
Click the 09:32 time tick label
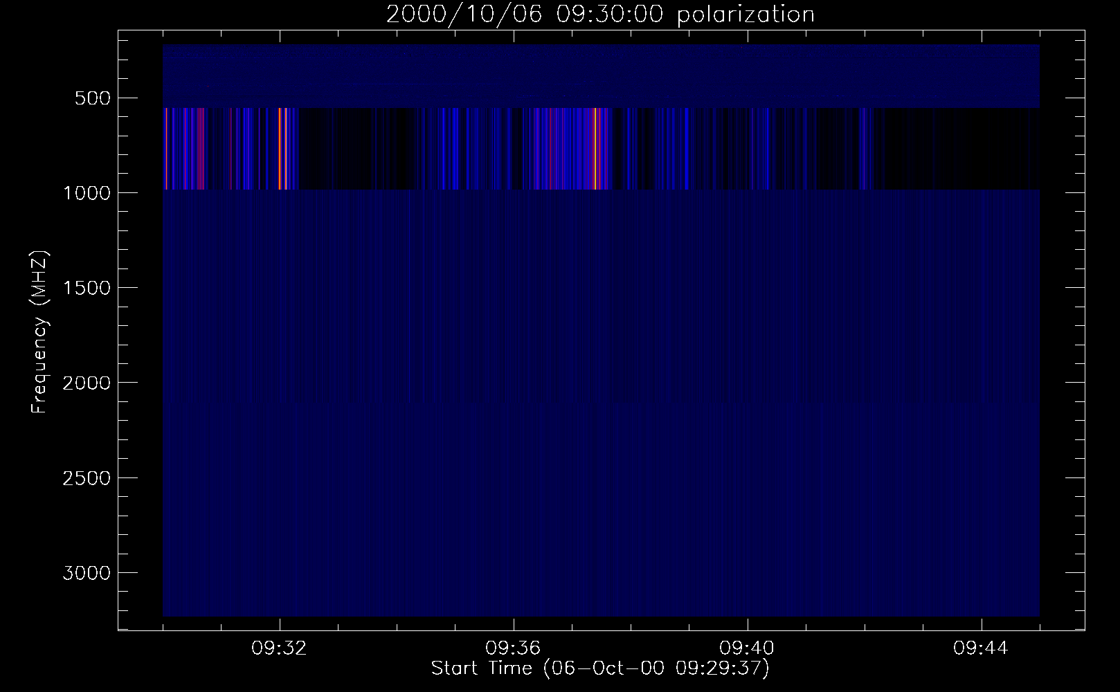click(x=280, y=648)
